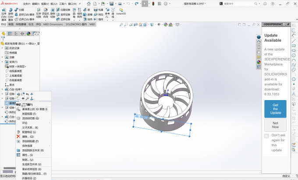This screenshot has width=298, height=180.
Task: Open the dropdown arrow next to Options gear
Action: click(x=170, y=4)
